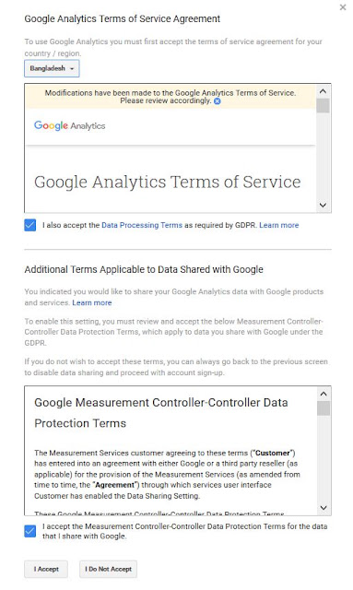Click the Data Protection Terms scrollbar thumb
353x590 pixels.
click(x=324, y=408)
